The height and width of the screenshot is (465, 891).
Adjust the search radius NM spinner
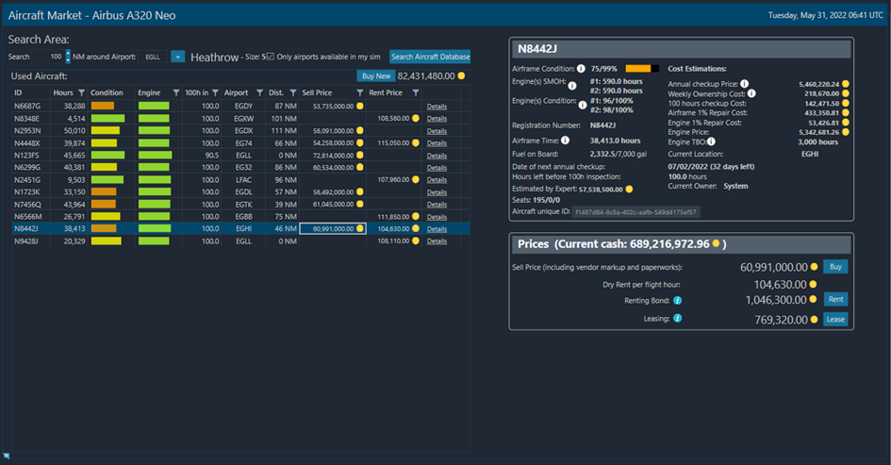pyautogui.click(x=68, y=57)
